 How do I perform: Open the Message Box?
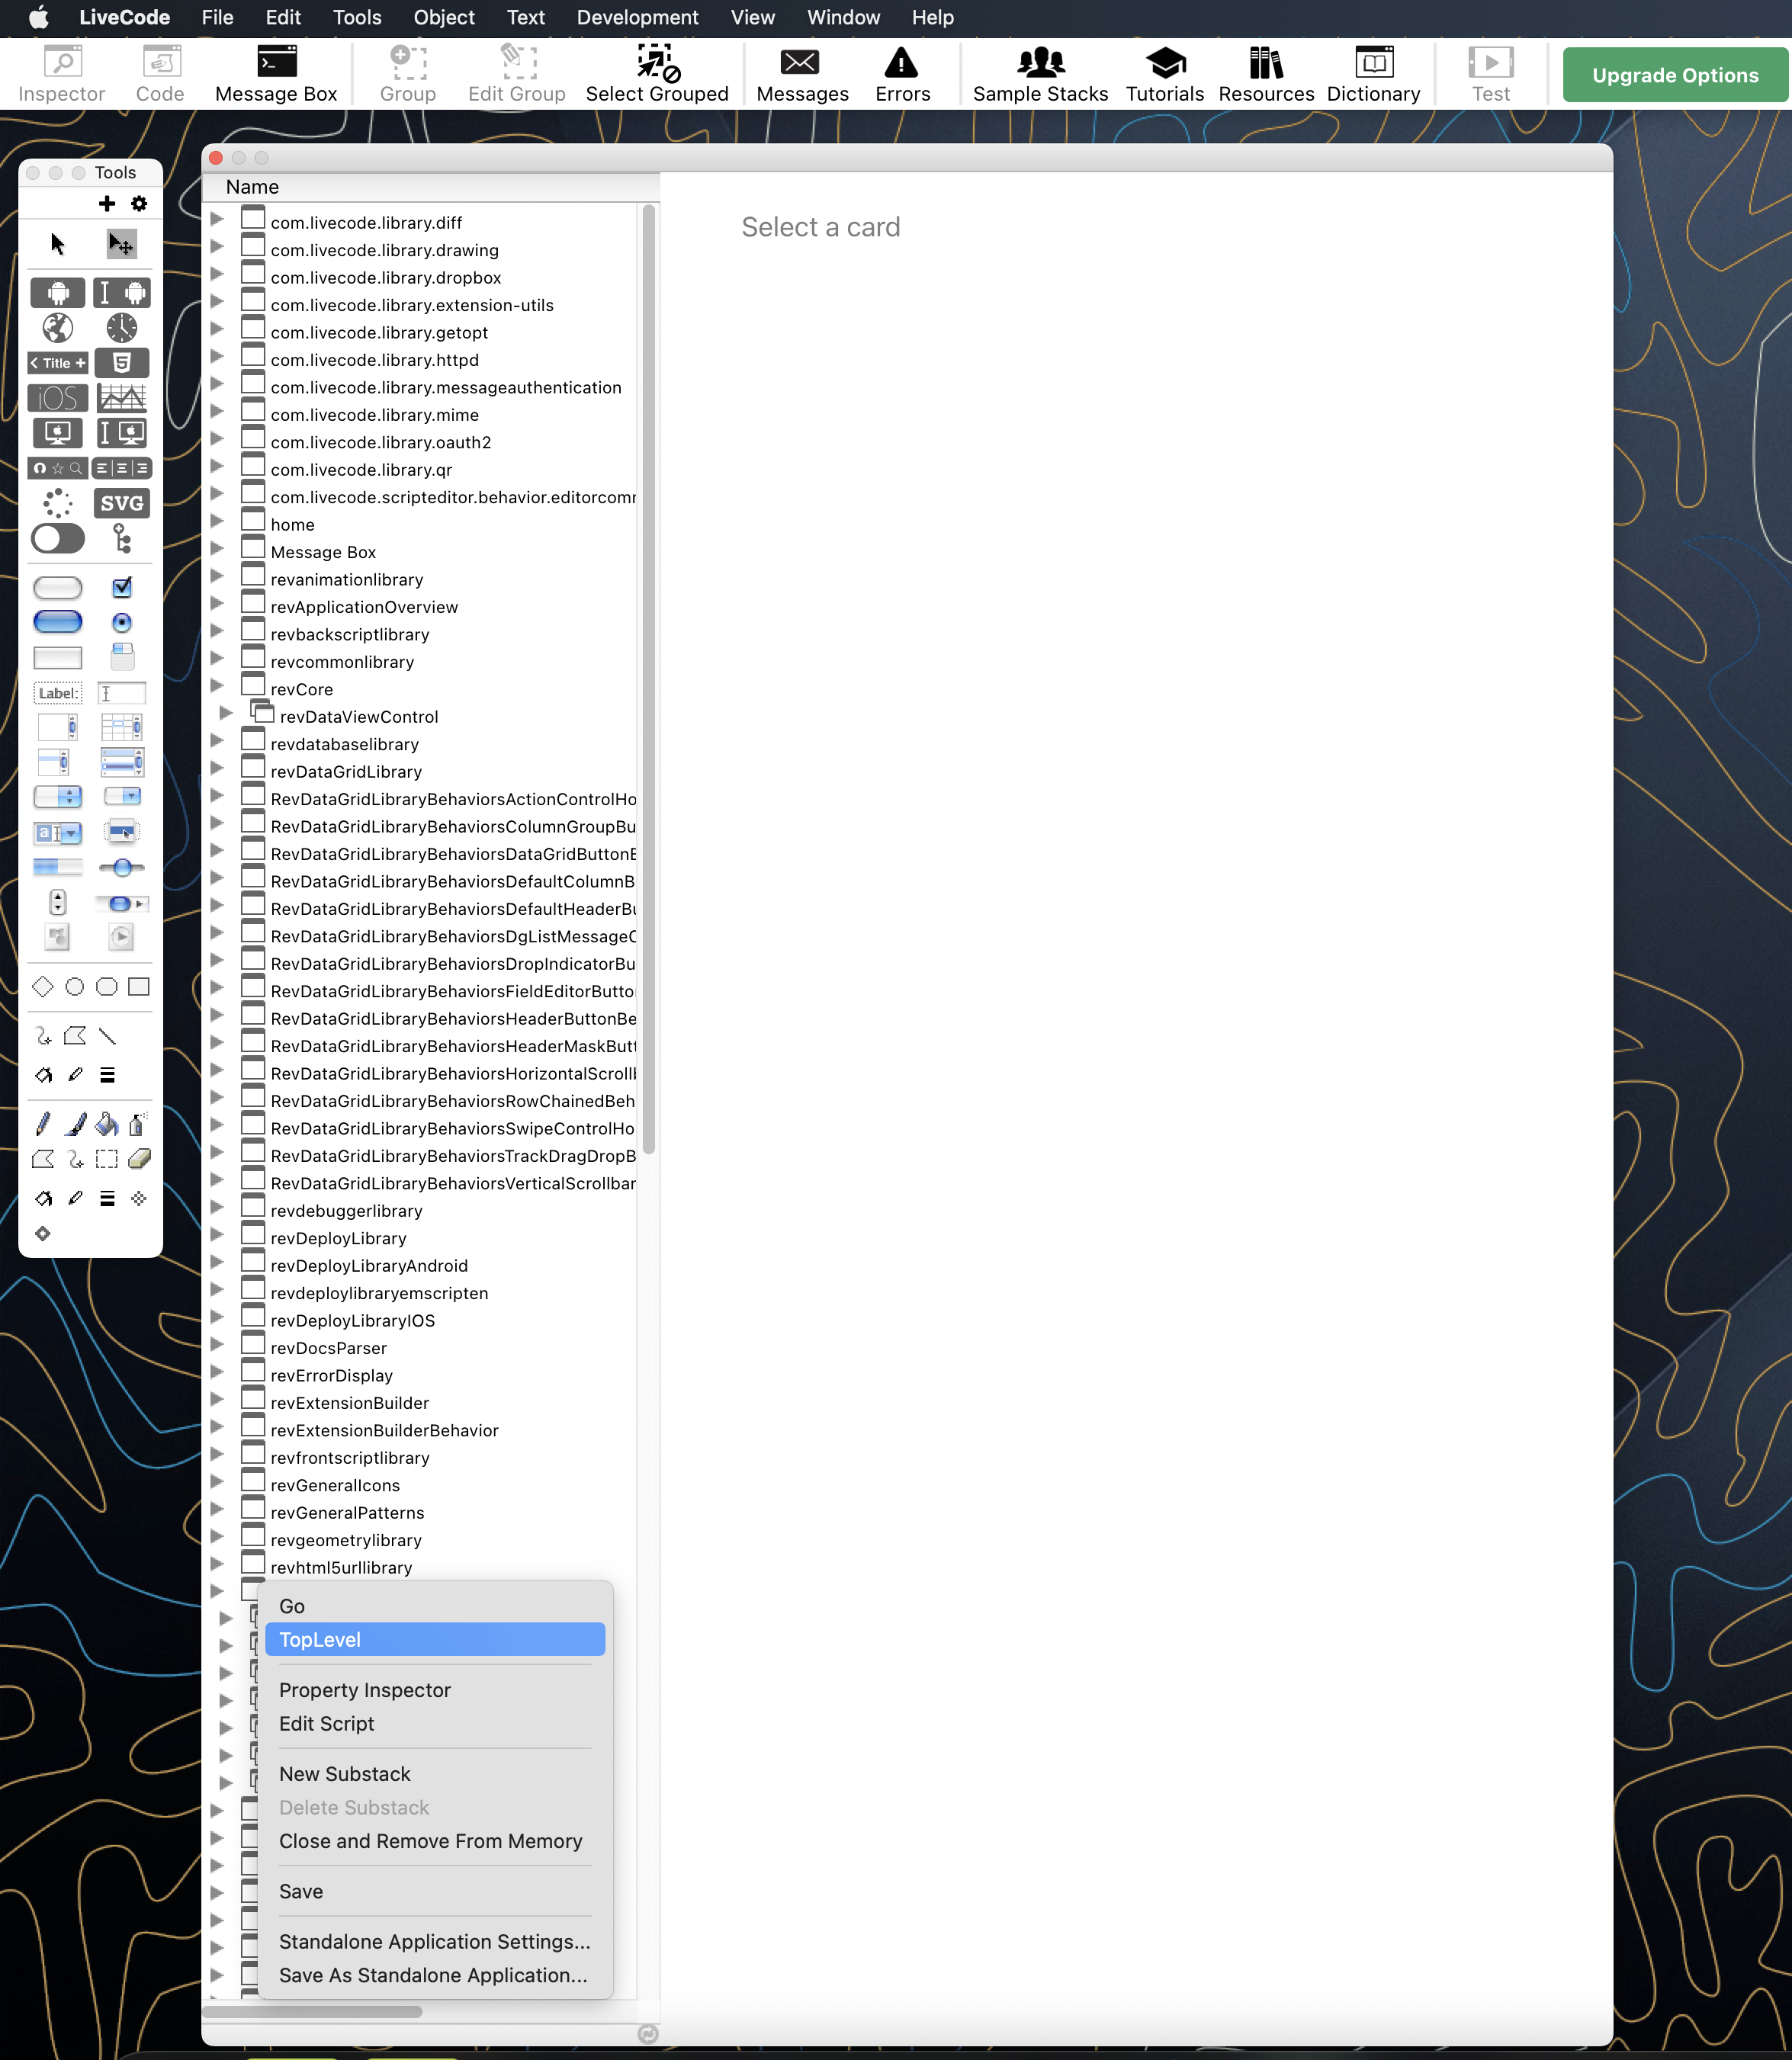(x=276, y=75)
